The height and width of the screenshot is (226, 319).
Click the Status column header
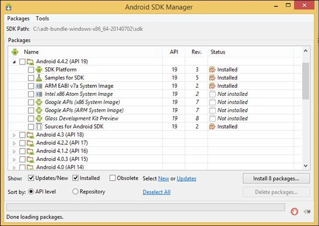(218, 52)
